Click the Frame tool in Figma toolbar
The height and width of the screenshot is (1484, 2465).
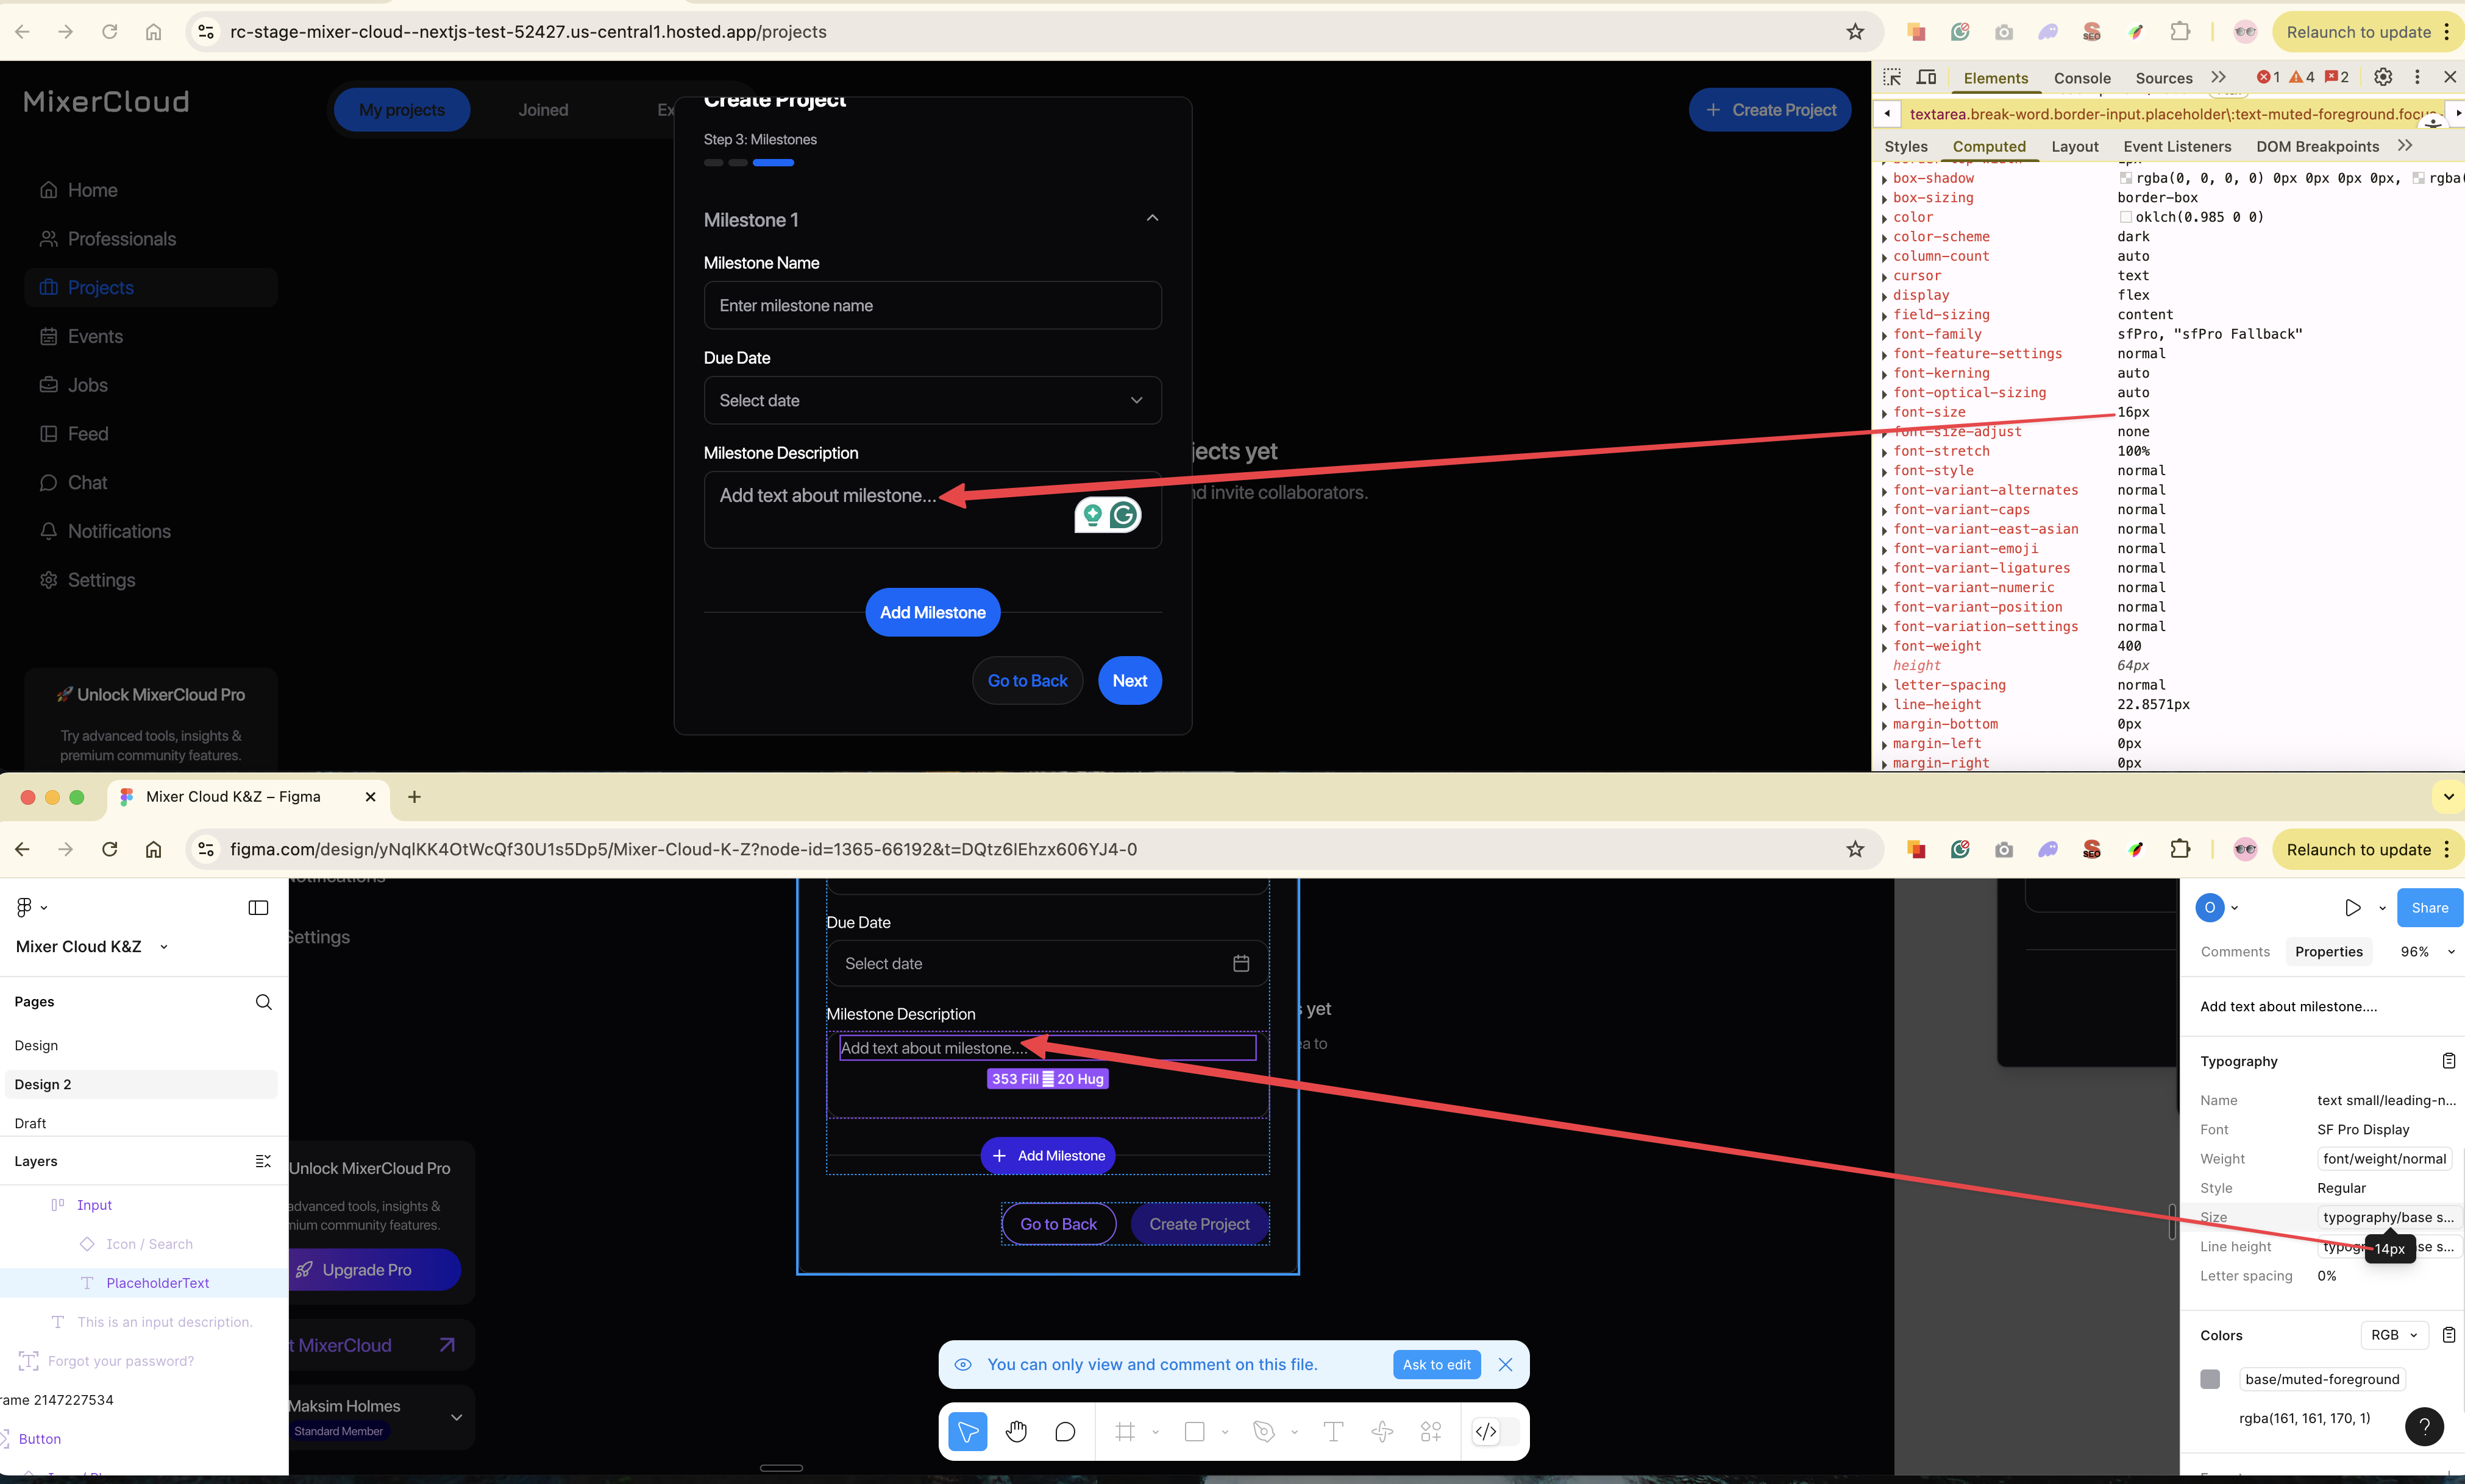click(x=1125, y=1431)
